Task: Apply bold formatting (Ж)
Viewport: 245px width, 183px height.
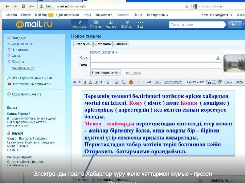Action: [74, 82]
